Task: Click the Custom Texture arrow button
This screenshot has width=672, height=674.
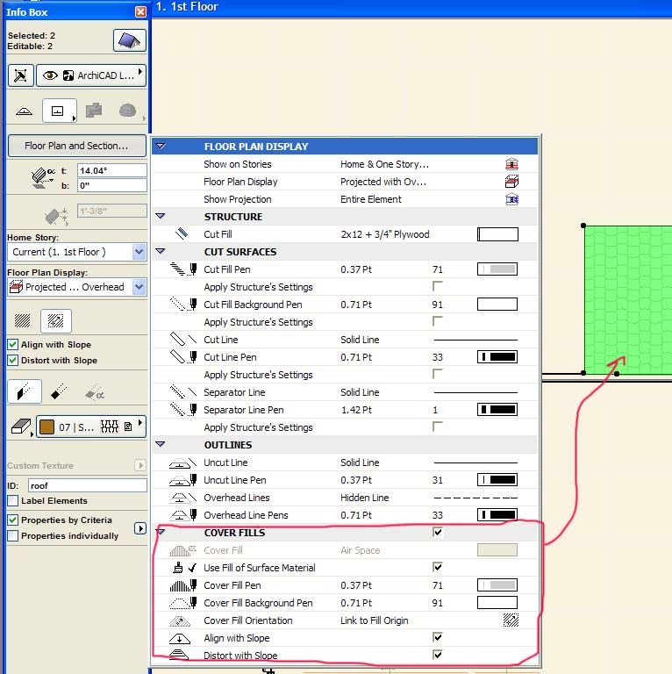Action: [140, 465]
